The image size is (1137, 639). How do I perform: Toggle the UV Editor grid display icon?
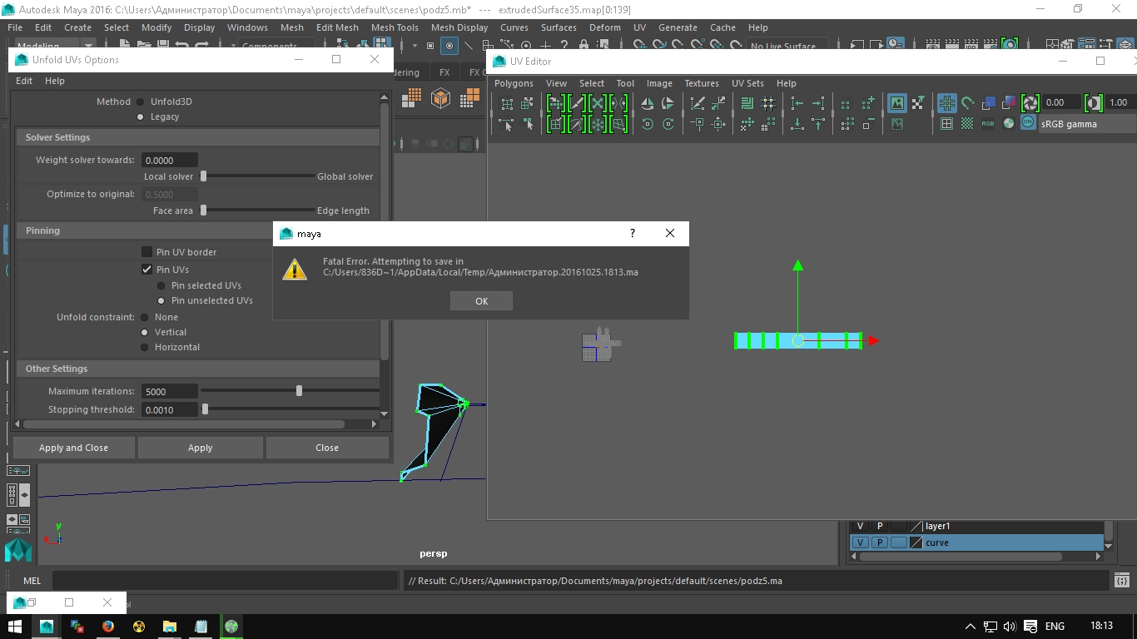(946, 103)
